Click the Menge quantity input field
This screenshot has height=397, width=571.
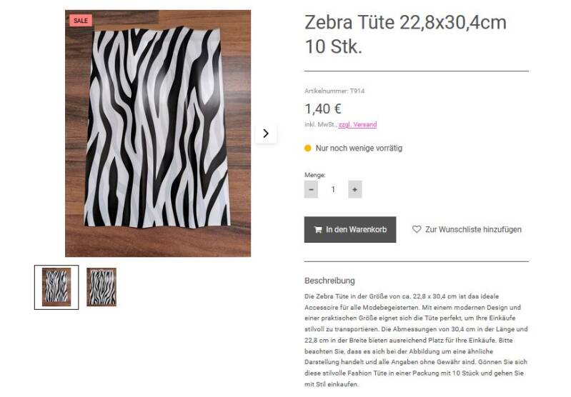(333, 189)
